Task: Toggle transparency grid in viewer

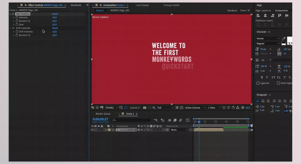Action: 182,108
